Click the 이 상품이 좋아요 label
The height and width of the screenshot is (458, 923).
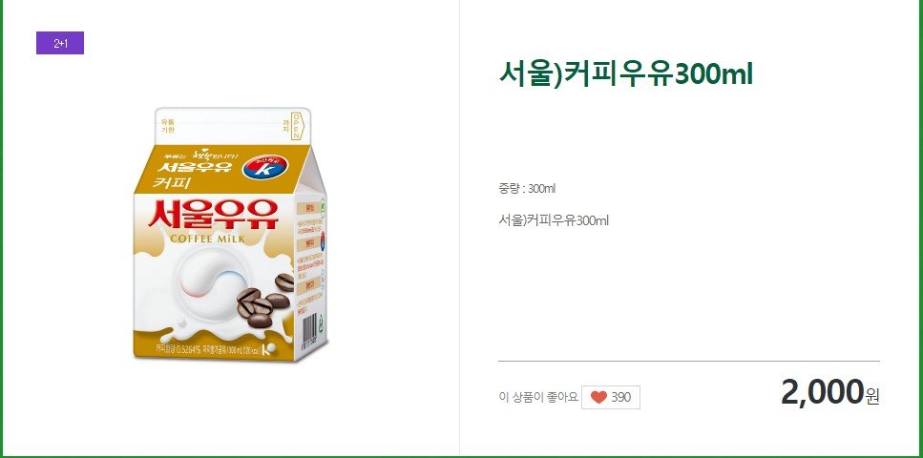pos(538,397)
